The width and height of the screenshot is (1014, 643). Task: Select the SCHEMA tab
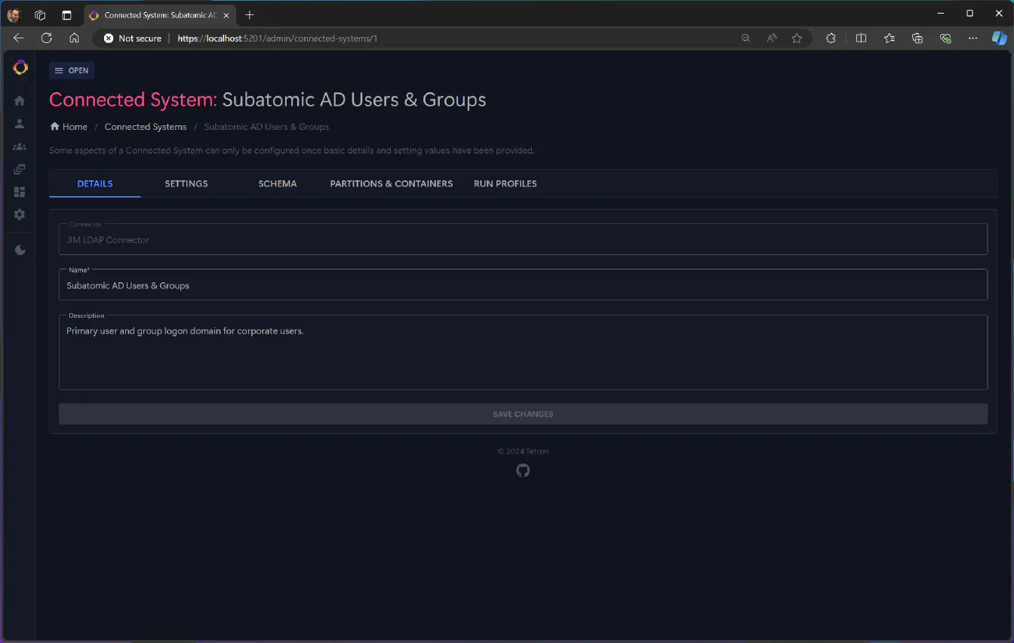point(277,183)
